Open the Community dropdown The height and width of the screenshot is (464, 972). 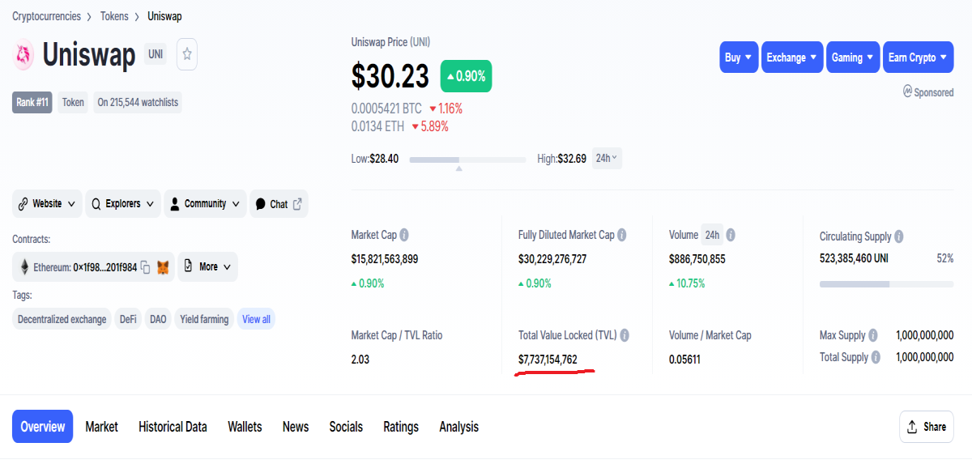pyautogui.click(x=205, y=204)
